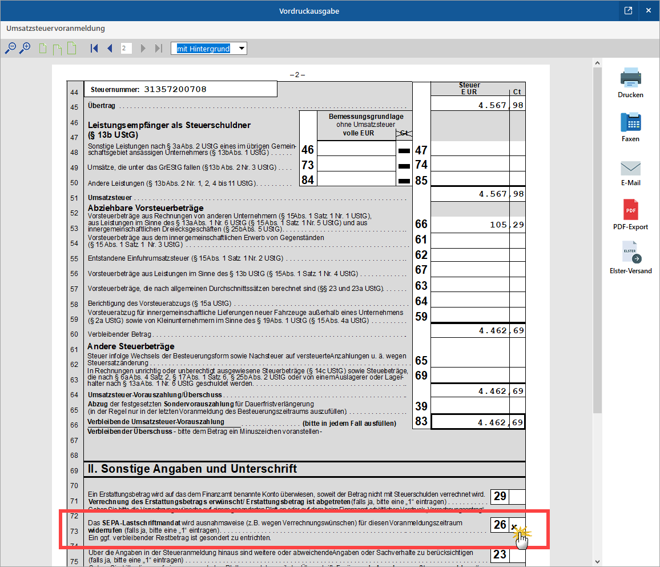Click empty field 63 Durchschnittssätze
Image resolution: width=660 pixels, height=567 pixels.
click(478, 285)
